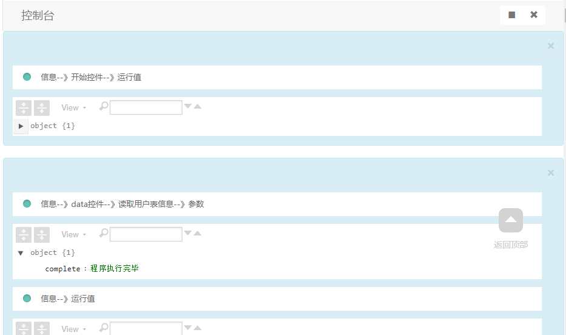The width and height of the screenshot is (566, 335).
Task: Jump to next search result in 开始控件 editor
Action: tap(188, 107)
